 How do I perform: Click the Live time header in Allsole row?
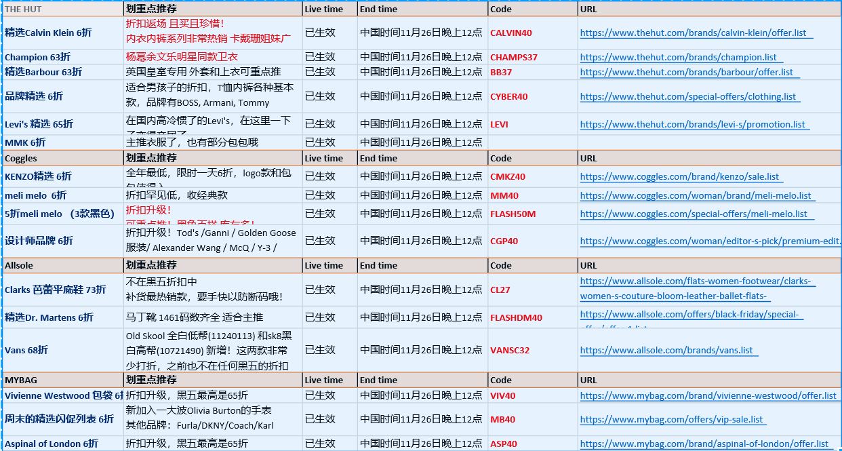coord(330,265)
